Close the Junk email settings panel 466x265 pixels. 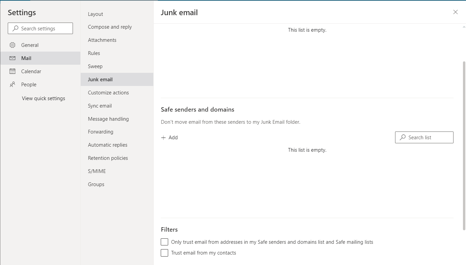pos(455,12)
